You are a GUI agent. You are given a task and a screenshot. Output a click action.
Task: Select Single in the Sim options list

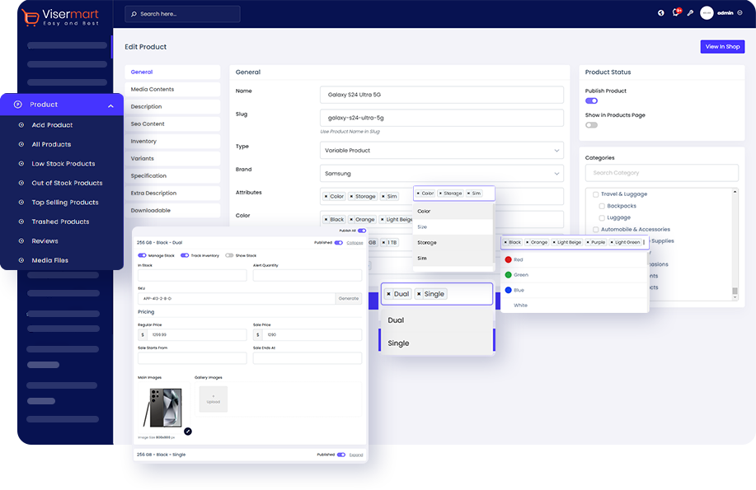437,343
